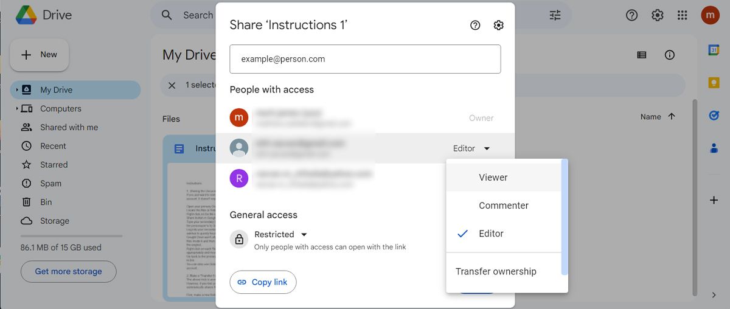Image resolution: width=730 pixels, height=309 pixels.
Task: Open Google apps grid launcher
Action: coord(683,16)
